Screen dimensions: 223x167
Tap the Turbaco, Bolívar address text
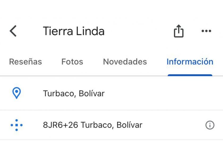(x=74, y=94)
